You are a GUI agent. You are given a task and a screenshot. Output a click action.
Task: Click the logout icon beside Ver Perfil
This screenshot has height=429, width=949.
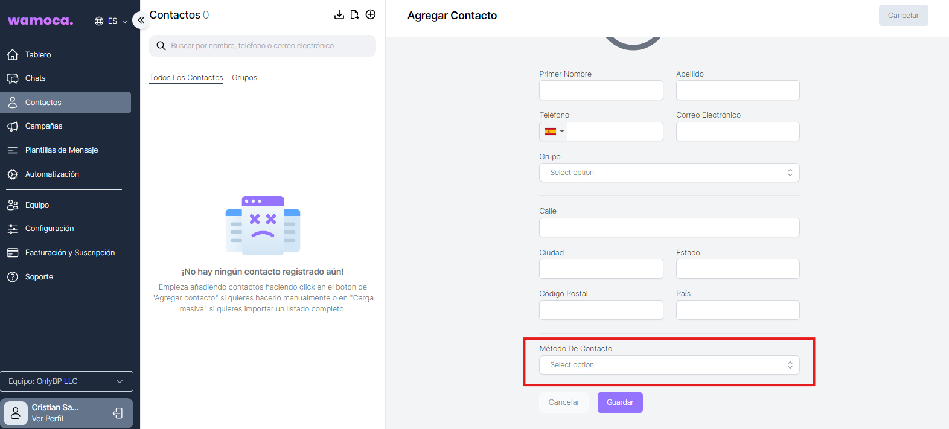118,413
